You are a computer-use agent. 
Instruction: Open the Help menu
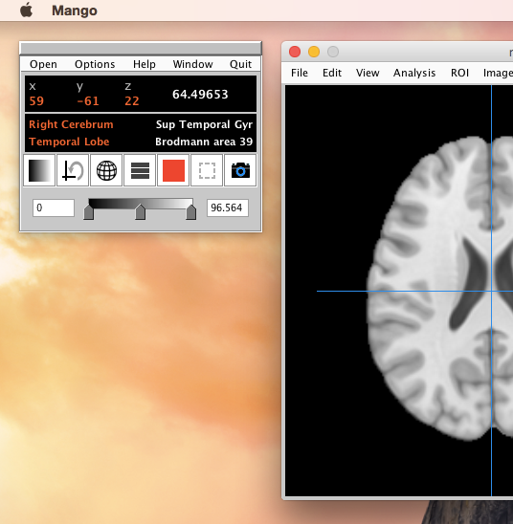pos(145,64)
